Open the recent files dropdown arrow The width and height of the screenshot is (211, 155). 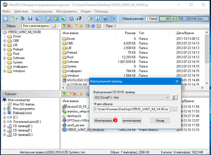click(17, 19)
